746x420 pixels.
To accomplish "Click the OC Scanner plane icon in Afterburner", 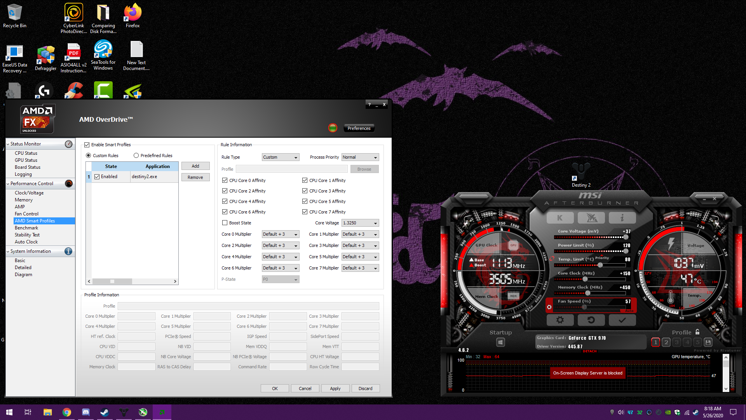I will click(x=591, y=218).
